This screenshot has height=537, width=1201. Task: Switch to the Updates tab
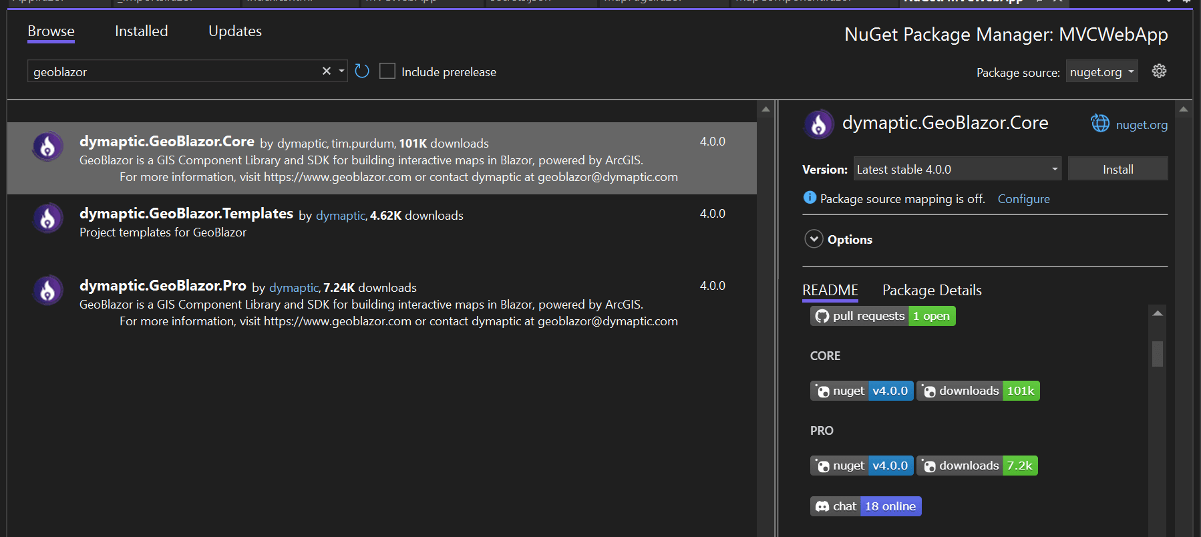(234, 31)
